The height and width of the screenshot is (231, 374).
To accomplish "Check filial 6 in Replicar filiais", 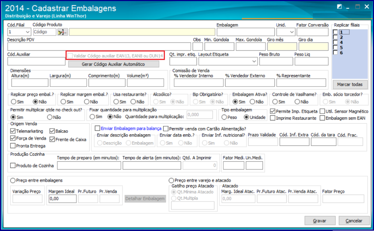I will (335, 53).
